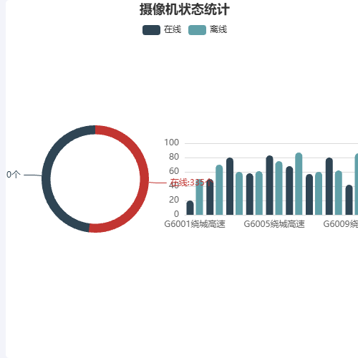358x358 pixels.
Task: Click the 在线:335个 pie label
Action: [191, 183]
